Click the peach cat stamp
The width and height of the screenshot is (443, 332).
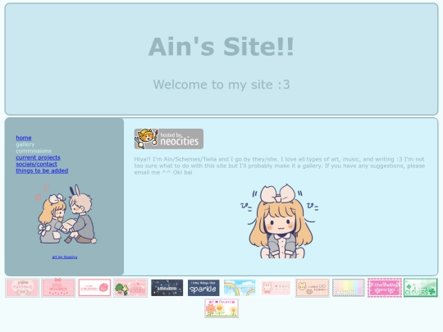point(313,288)
